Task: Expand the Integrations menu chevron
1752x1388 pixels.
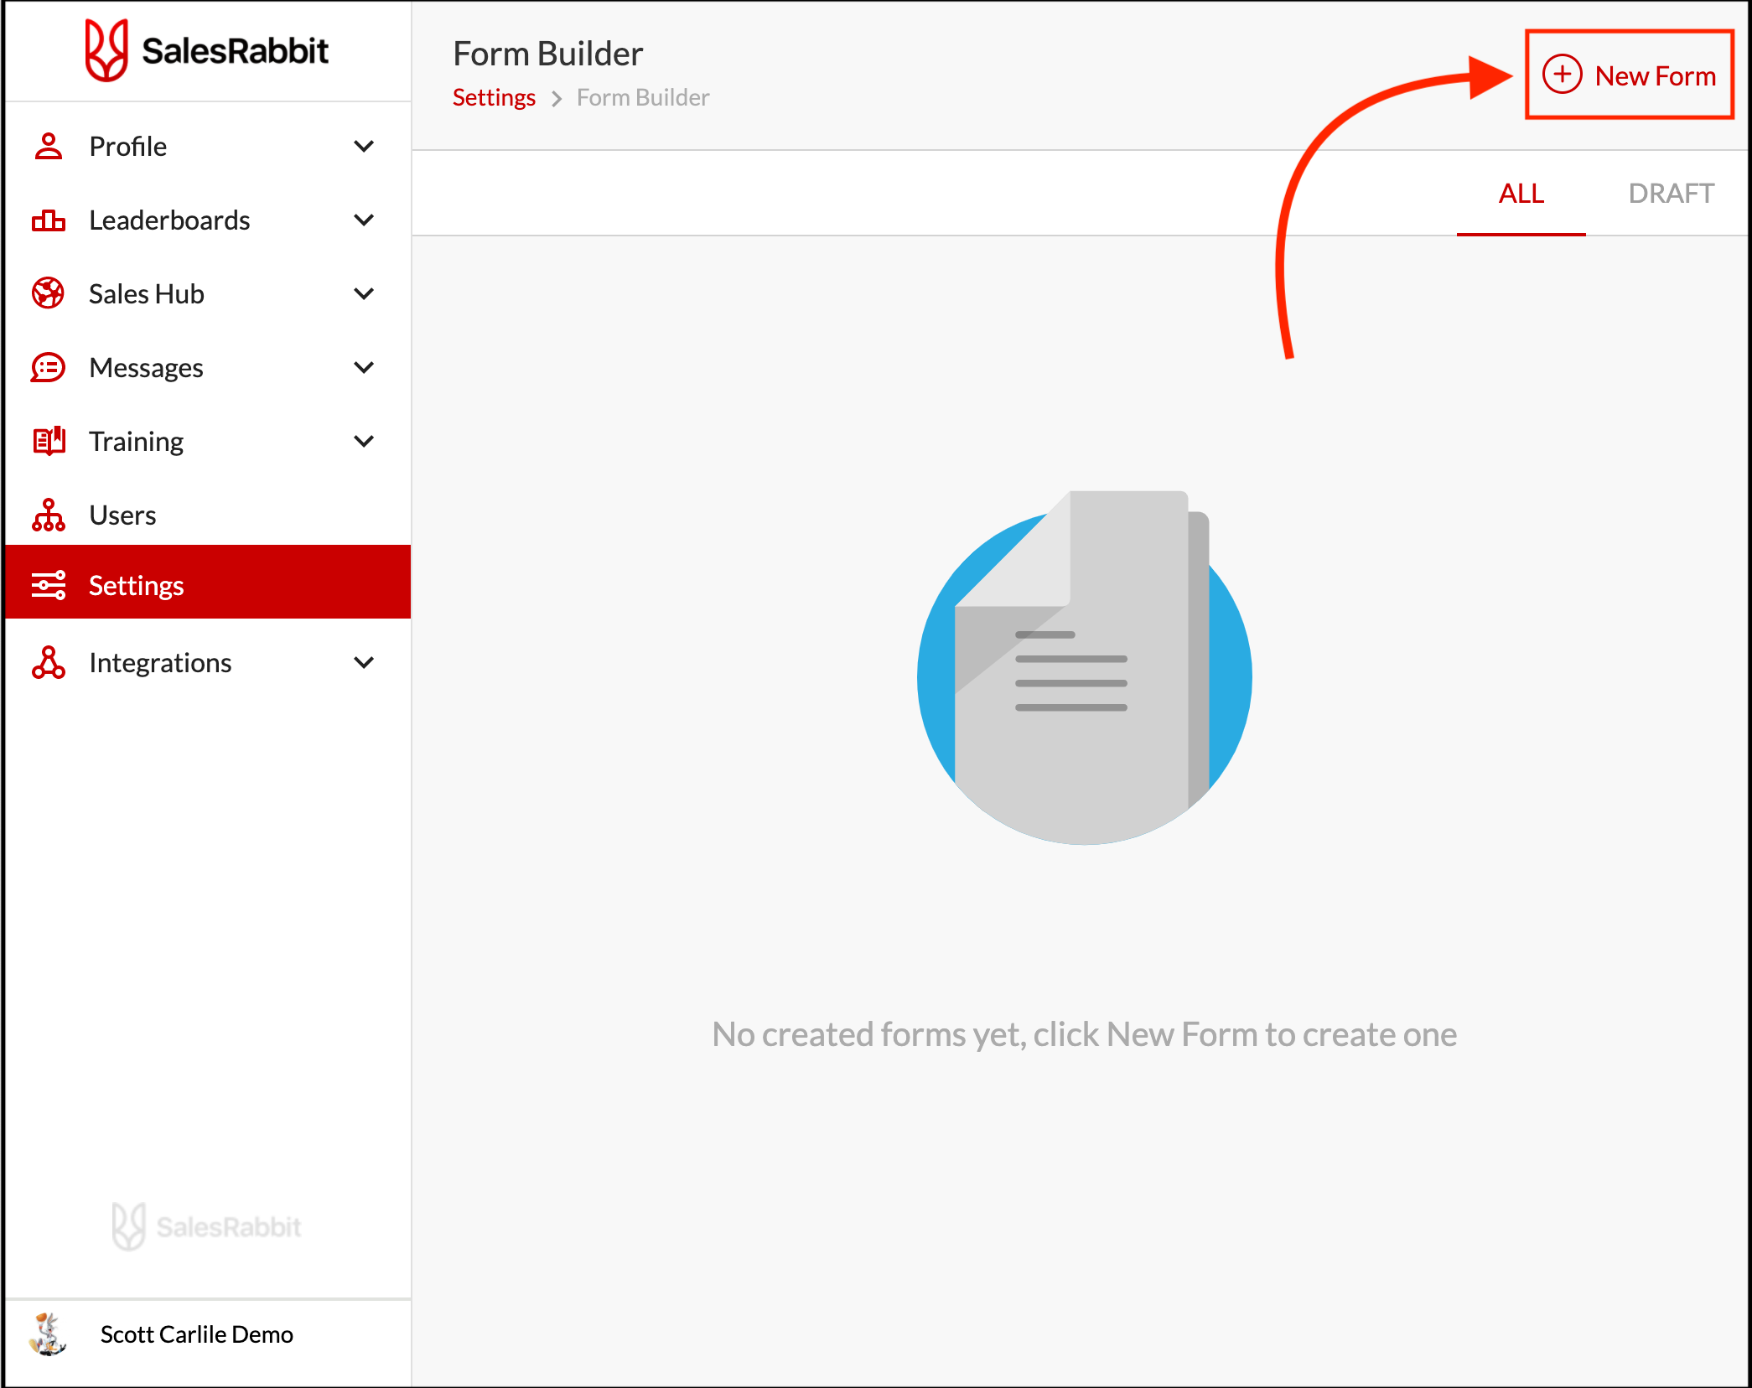Action: (x=364, y=662)
